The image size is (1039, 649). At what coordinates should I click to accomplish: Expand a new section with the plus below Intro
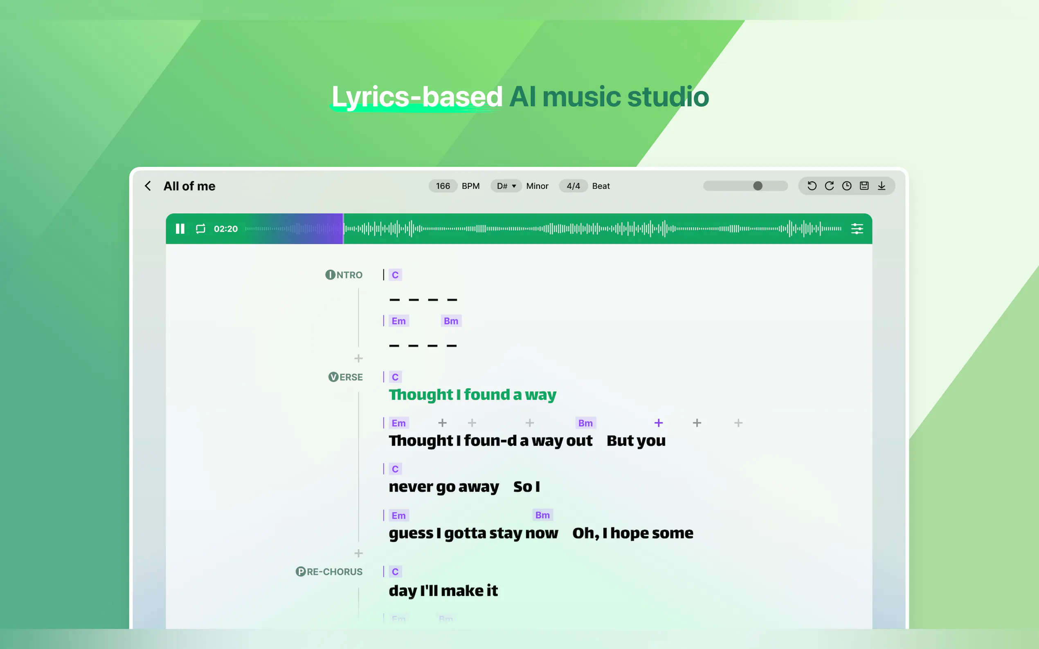pos(359,358)
